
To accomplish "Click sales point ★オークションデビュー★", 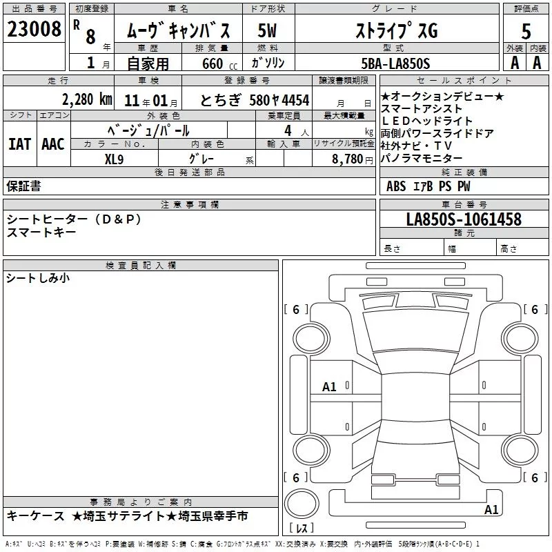I will [442, 96].
